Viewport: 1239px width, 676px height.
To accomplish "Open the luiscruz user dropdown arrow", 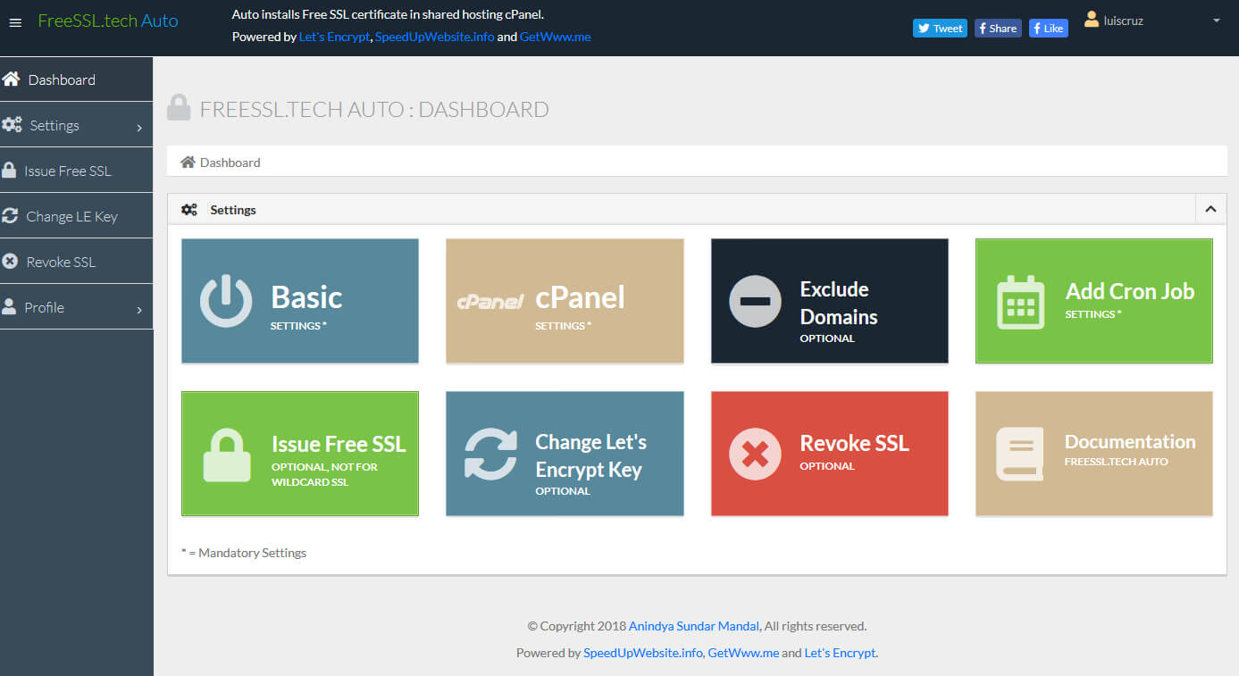I will click(1216, 21).
